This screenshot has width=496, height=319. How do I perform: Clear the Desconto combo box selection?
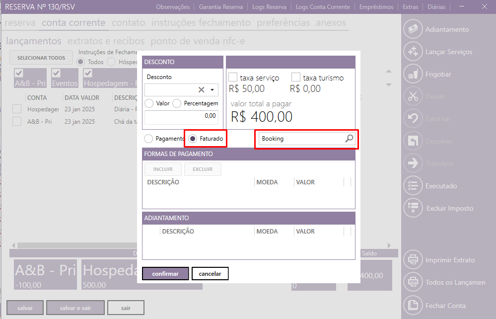pyautogui.click(x=201, y=90)
